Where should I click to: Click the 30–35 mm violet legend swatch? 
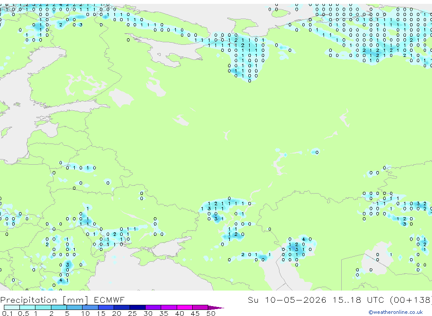[153, 307]
